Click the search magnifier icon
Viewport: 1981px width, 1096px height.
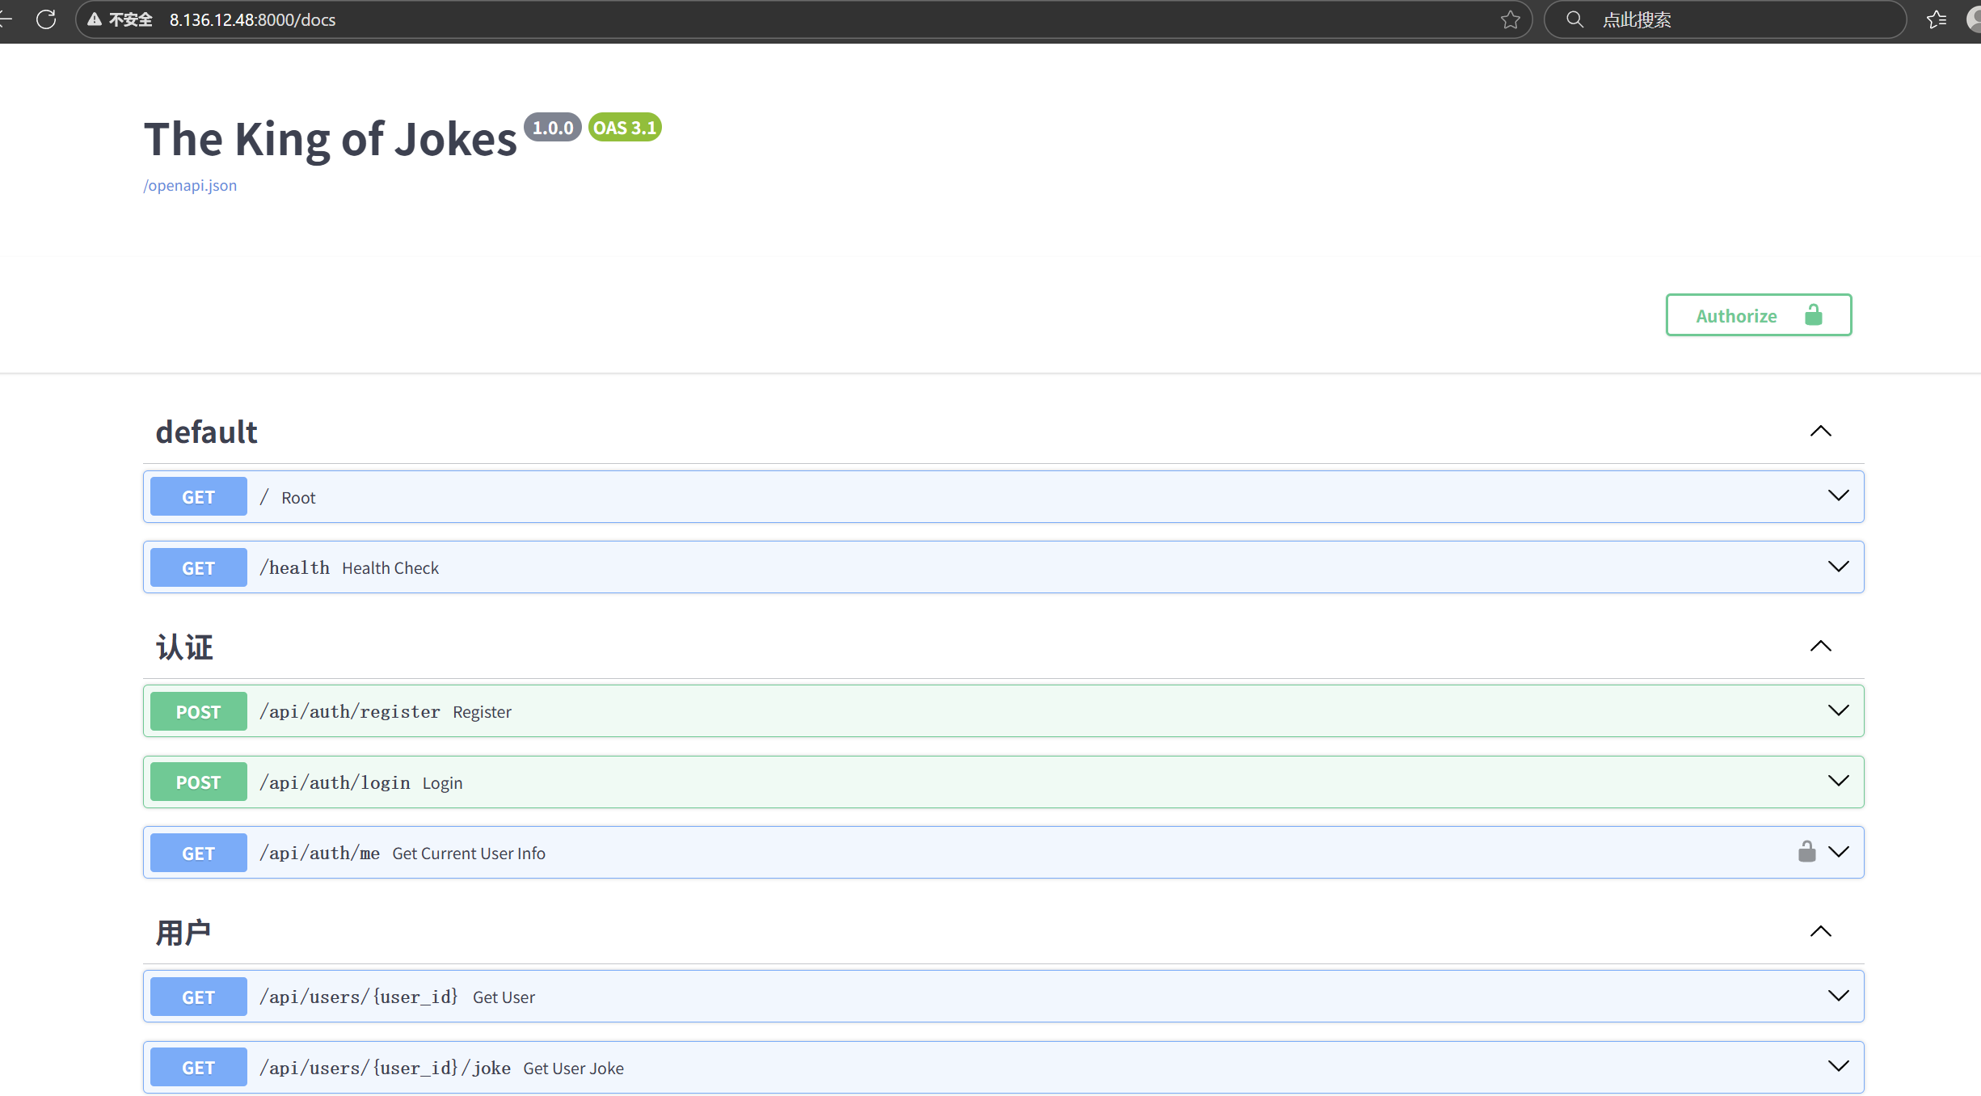pos(1574,19)
